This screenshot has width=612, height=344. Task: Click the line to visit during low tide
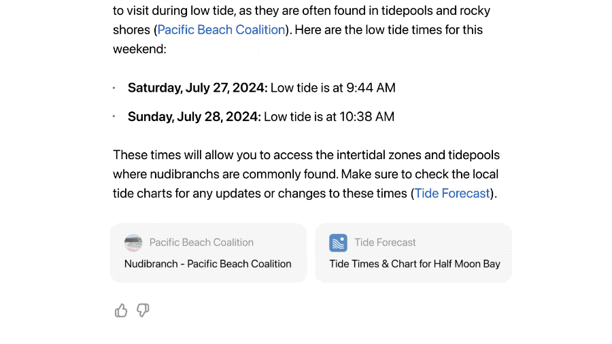point(301,11)
